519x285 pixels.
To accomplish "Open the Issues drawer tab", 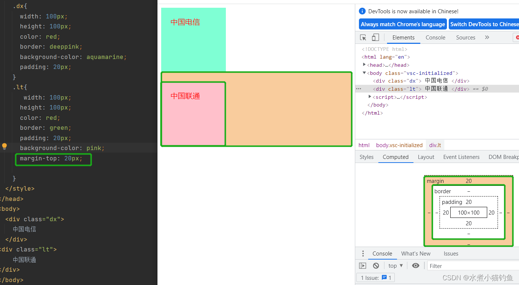I will point(451,254).
